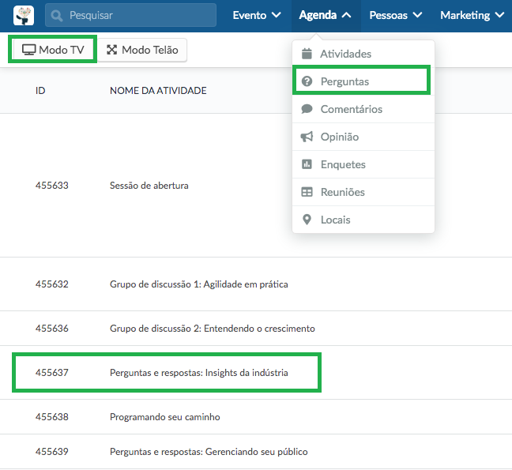Click the expand icon in Modo Telão
Screen dimensions: 512x470
click(x=112, y=50)
